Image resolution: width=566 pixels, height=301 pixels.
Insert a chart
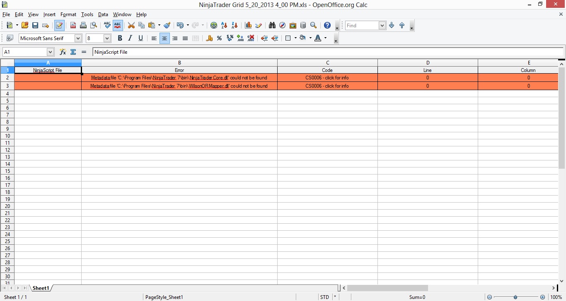249,25
